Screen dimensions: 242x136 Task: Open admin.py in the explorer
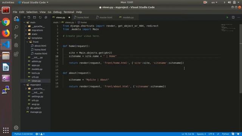(x=36, y=61)
